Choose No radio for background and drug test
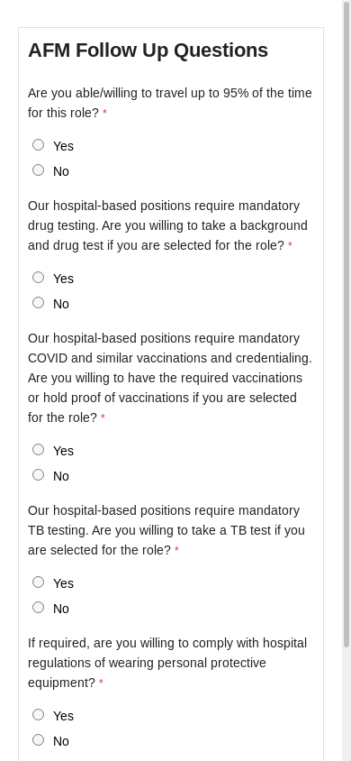 [x=38, y=302]
